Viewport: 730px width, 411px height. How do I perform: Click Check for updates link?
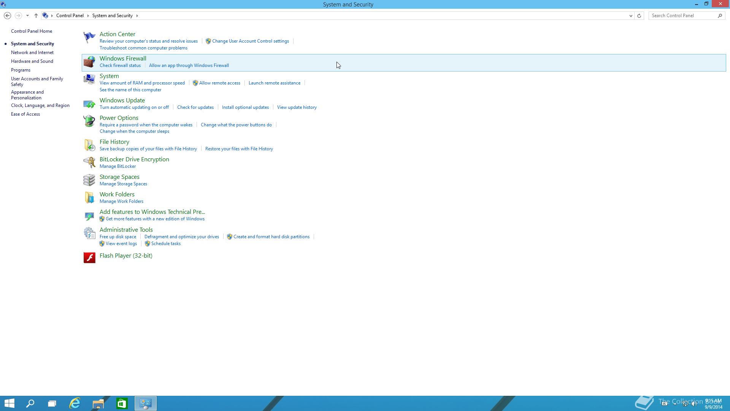coord(195,107)
